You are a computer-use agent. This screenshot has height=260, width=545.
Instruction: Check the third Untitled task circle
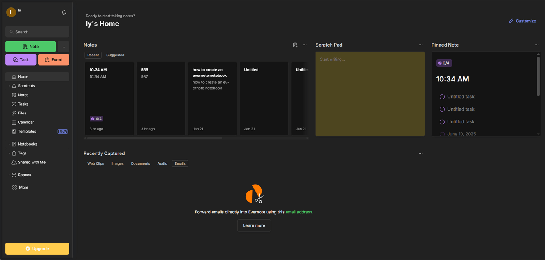(x=442, y=122)
